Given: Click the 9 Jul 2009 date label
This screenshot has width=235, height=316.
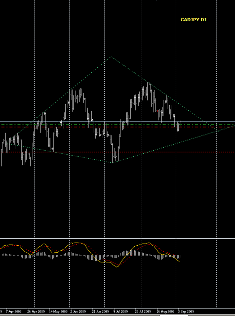Looking at the screenshot, I should tap(121, 311).
